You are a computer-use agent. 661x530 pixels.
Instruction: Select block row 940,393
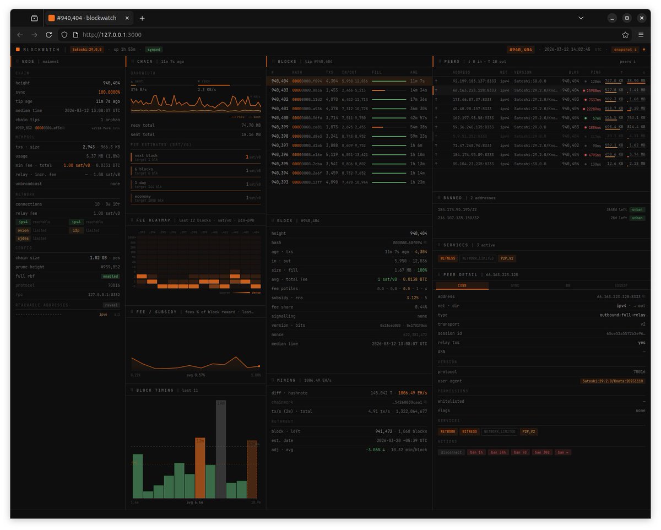point(349,182)
